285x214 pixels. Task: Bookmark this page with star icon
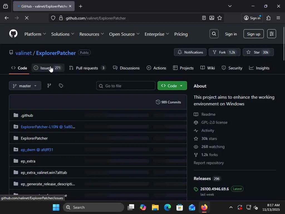[x=220, y=18]
